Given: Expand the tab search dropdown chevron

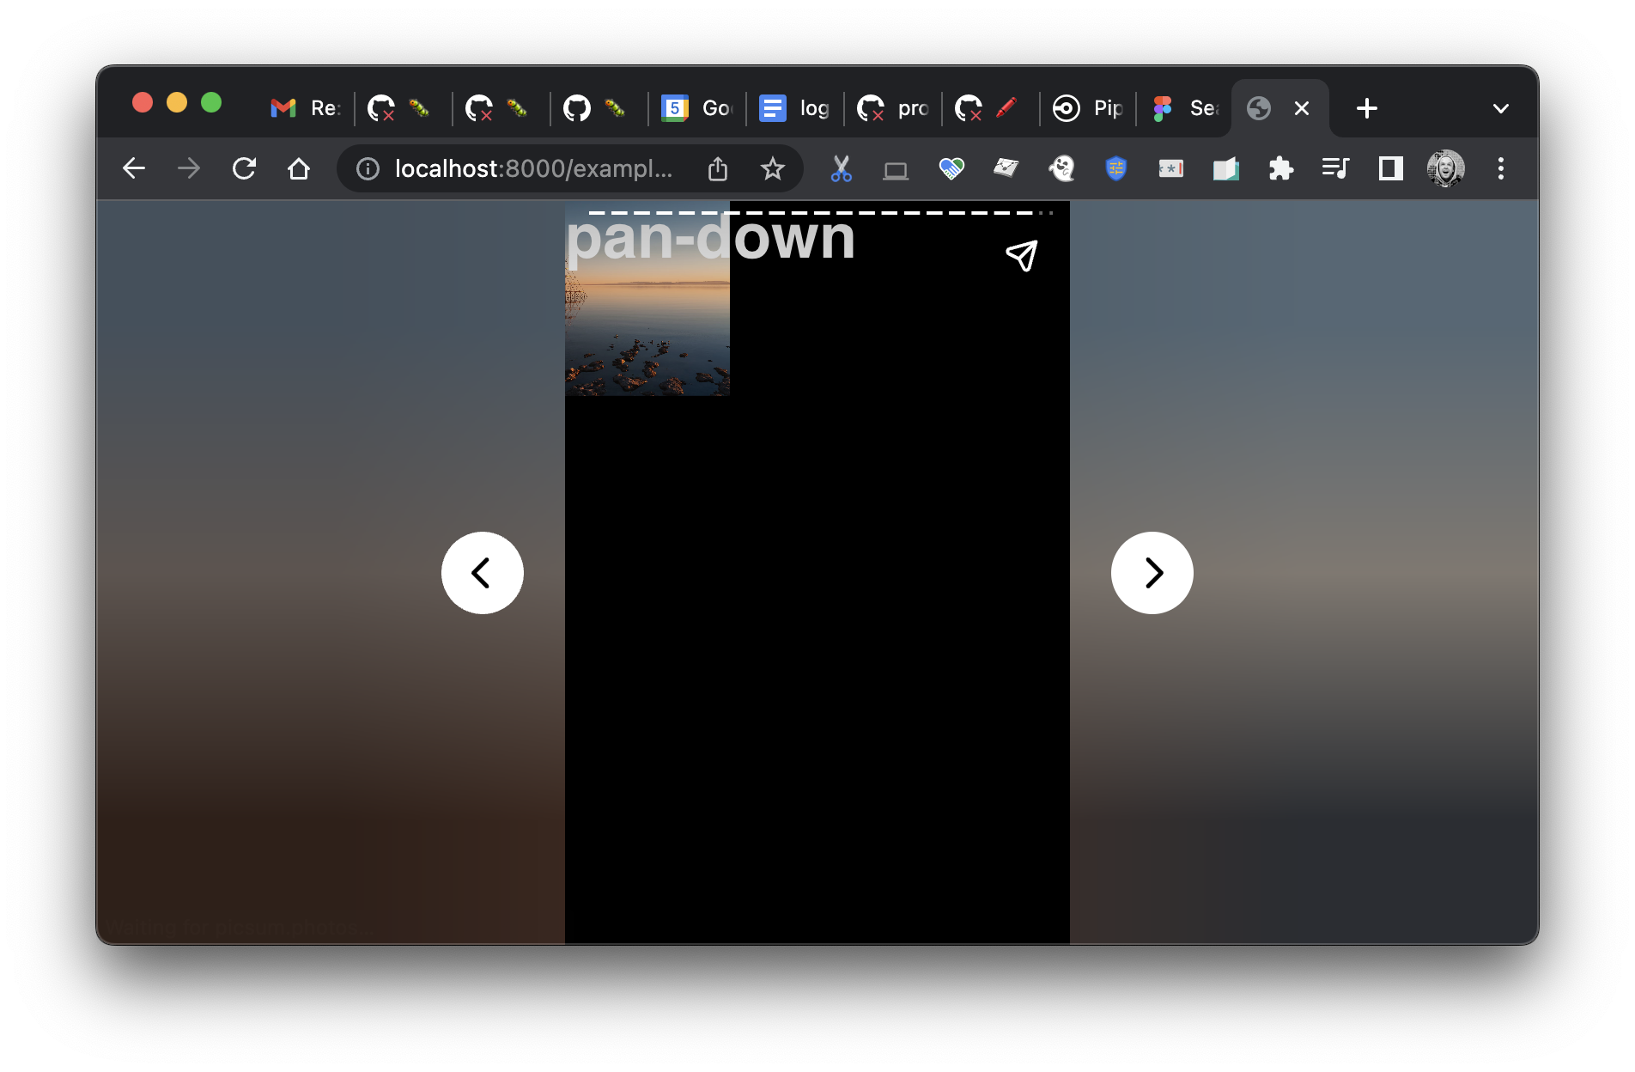Looking at the screenshot, I should coord(1501,108).
